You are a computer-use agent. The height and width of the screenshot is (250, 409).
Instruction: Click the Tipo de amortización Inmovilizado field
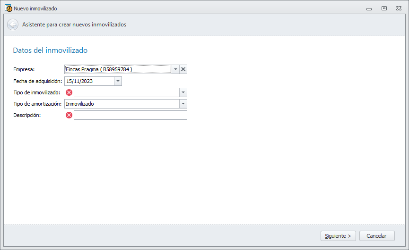(x=122, y=104)
